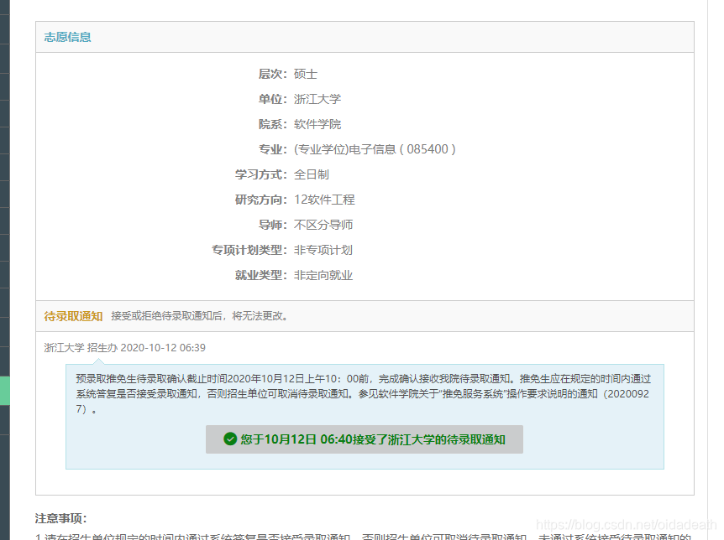The width and height of the screenshot is (724, 540).
Task: Click the 学习方式 value 全日制
Action: (x=312, y=174)
